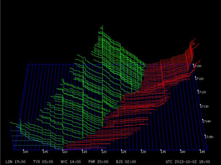Click the 17:40 time axis marker
The width and height of the screenshot is (221, 165).
207,121
